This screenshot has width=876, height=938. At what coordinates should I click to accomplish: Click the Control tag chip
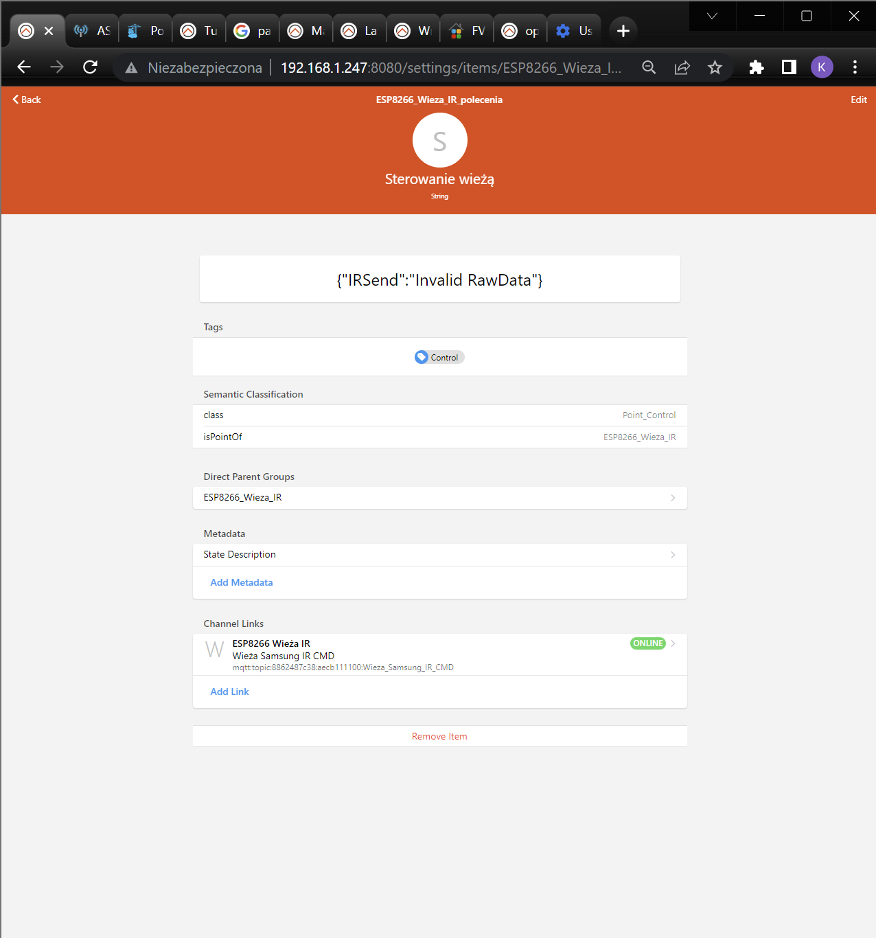pos(439,357)
